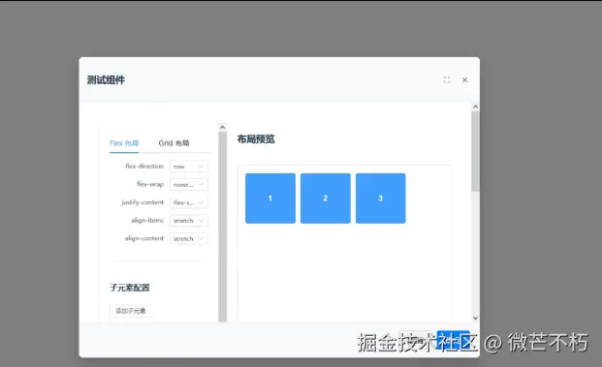The image size is (602, 367).
Task: Switch to the Grid 布局 tab
Action: [174, 143]
